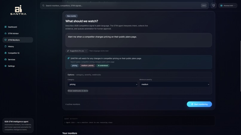Select GTM Monitors in sidebar
The width and height of the screenshot is (241, 135).
(x=18, y=40)
